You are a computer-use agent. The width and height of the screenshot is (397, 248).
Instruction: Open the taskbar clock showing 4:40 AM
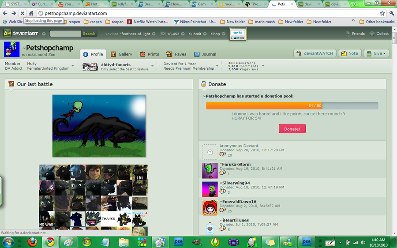pyautogui.click(x=378, y=242)
